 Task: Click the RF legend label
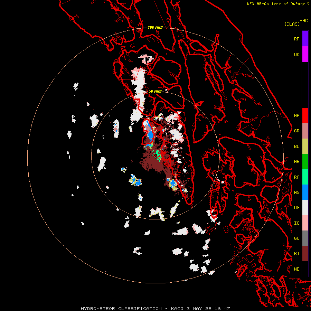click(x=296, y=39)
